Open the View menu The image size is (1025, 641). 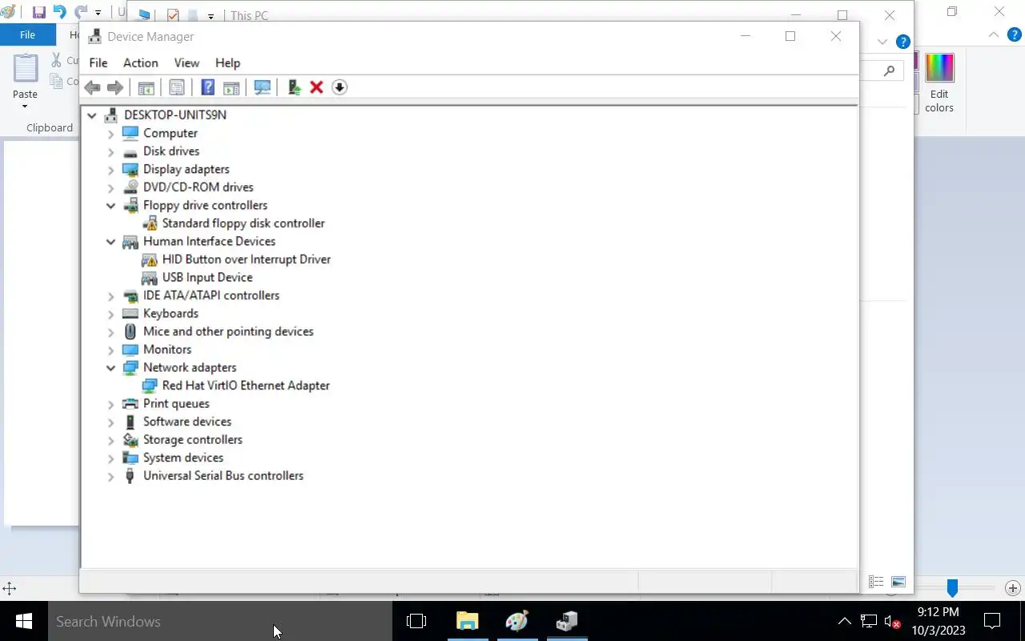187,62
